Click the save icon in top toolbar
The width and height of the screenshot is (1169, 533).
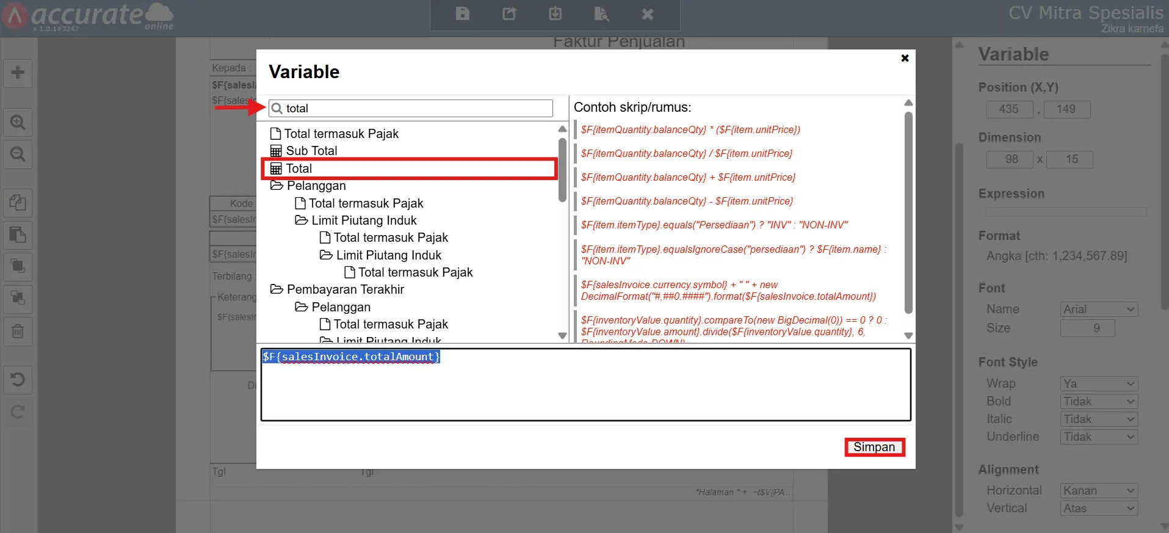[463, 13]
